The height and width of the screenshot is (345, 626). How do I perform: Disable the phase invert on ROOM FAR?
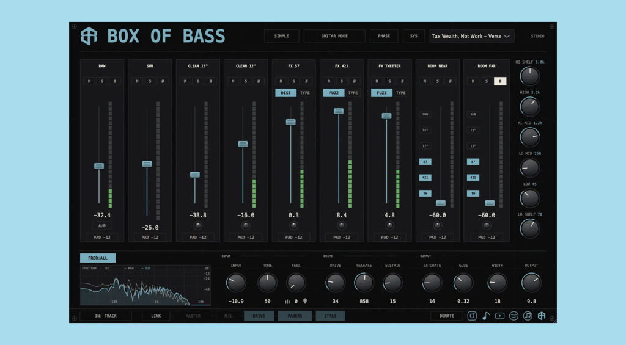pyautogui.click(x=500, y=81)
